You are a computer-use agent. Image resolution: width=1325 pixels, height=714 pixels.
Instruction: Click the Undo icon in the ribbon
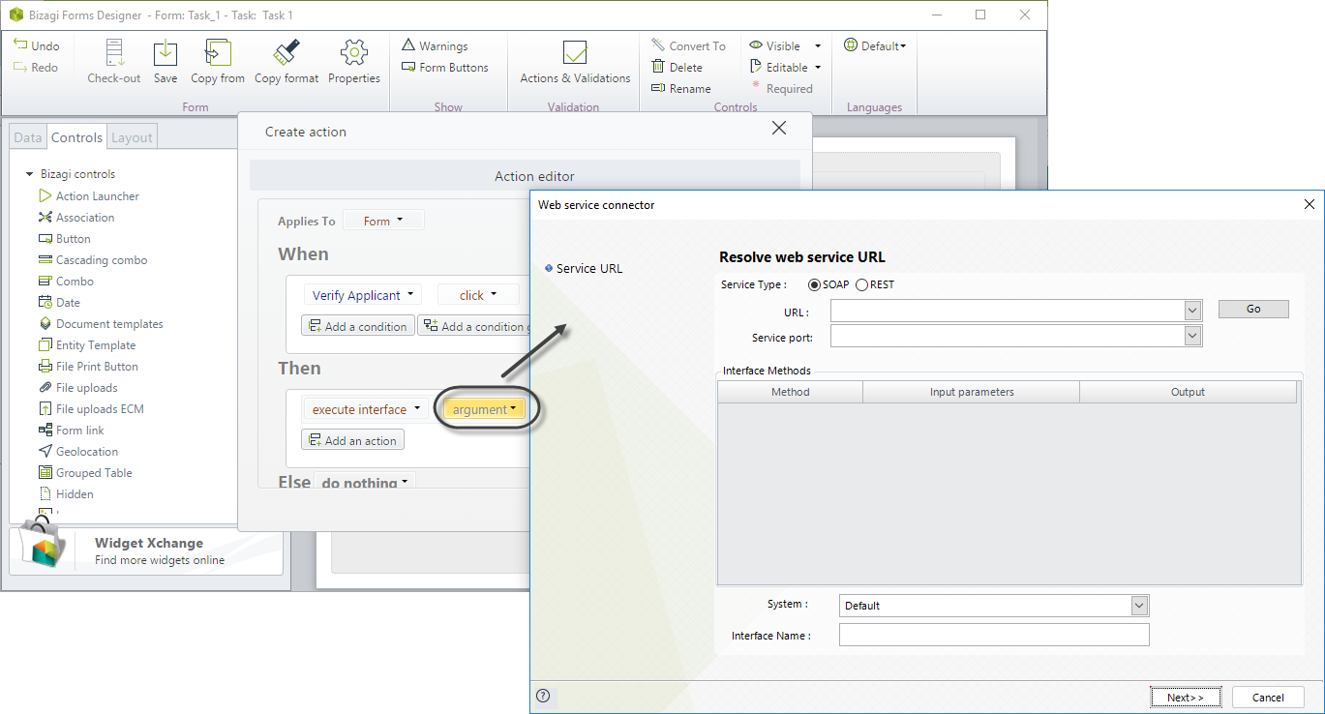tap(20, 45)
